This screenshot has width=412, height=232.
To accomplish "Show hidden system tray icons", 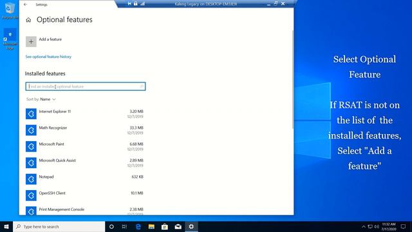I will pos(364,226).
